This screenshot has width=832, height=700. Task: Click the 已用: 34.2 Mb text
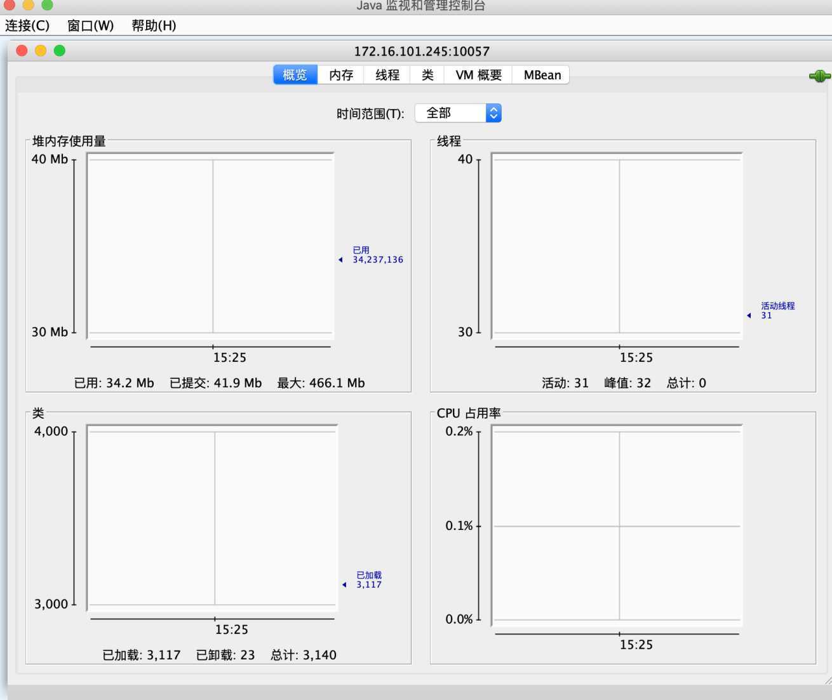click(x=114, y=383)
